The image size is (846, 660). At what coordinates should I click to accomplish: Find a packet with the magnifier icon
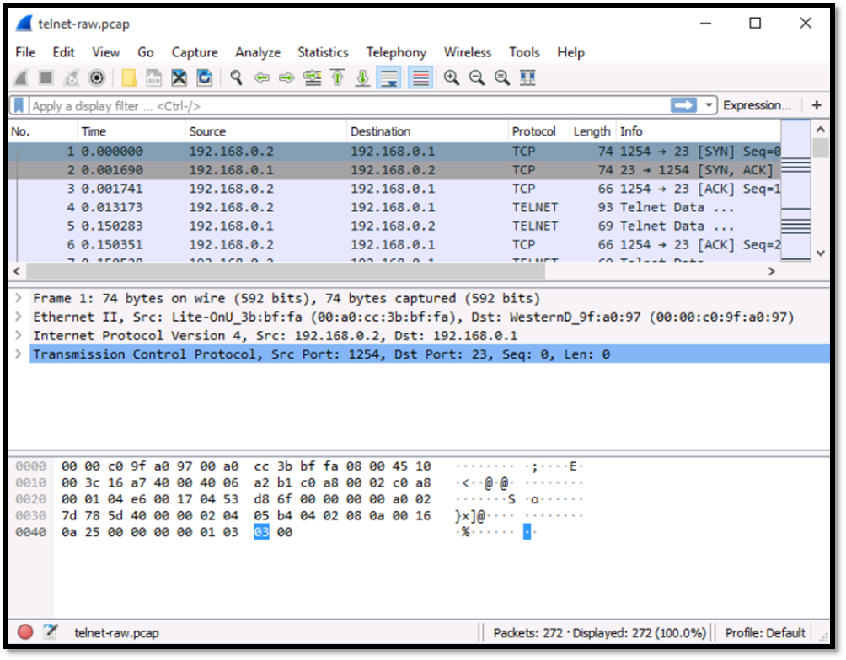pyautogui.click(x=236, y=78)
